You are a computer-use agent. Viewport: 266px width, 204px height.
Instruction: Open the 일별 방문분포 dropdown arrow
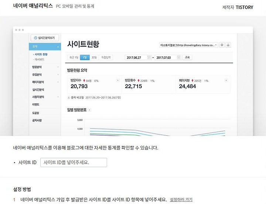[90, 110]
